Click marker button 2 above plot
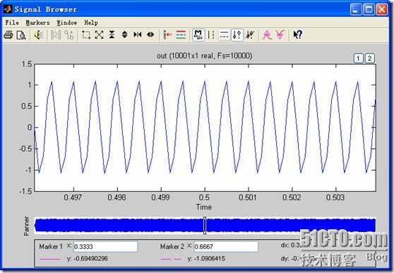The height and width of the screenshot is (273, 394). click(x=369, y=59)
